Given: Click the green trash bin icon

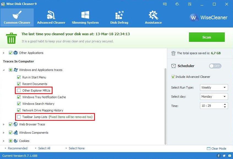Looking at the screenshot, I should pos(11,38).
